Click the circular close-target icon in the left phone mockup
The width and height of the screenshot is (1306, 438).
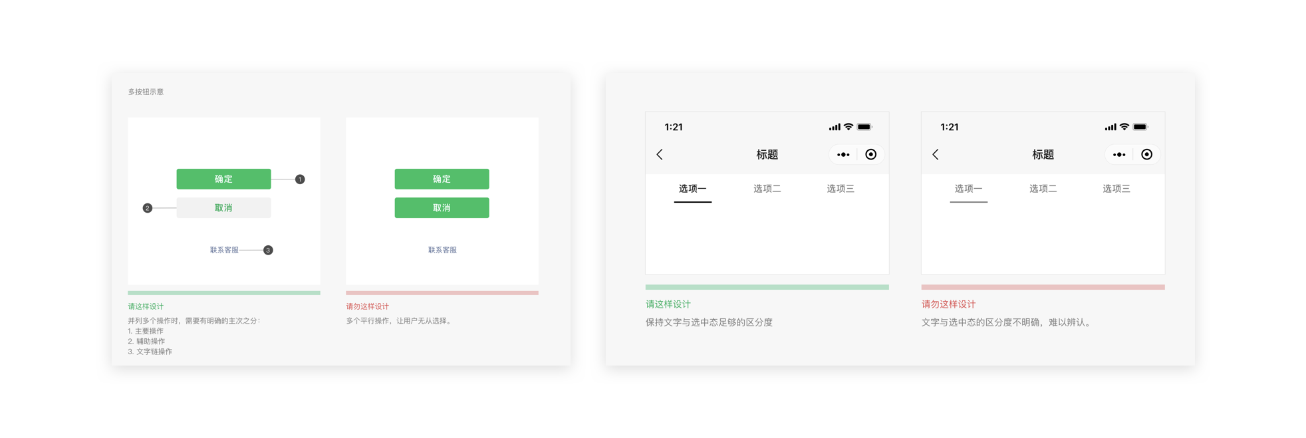871,155
